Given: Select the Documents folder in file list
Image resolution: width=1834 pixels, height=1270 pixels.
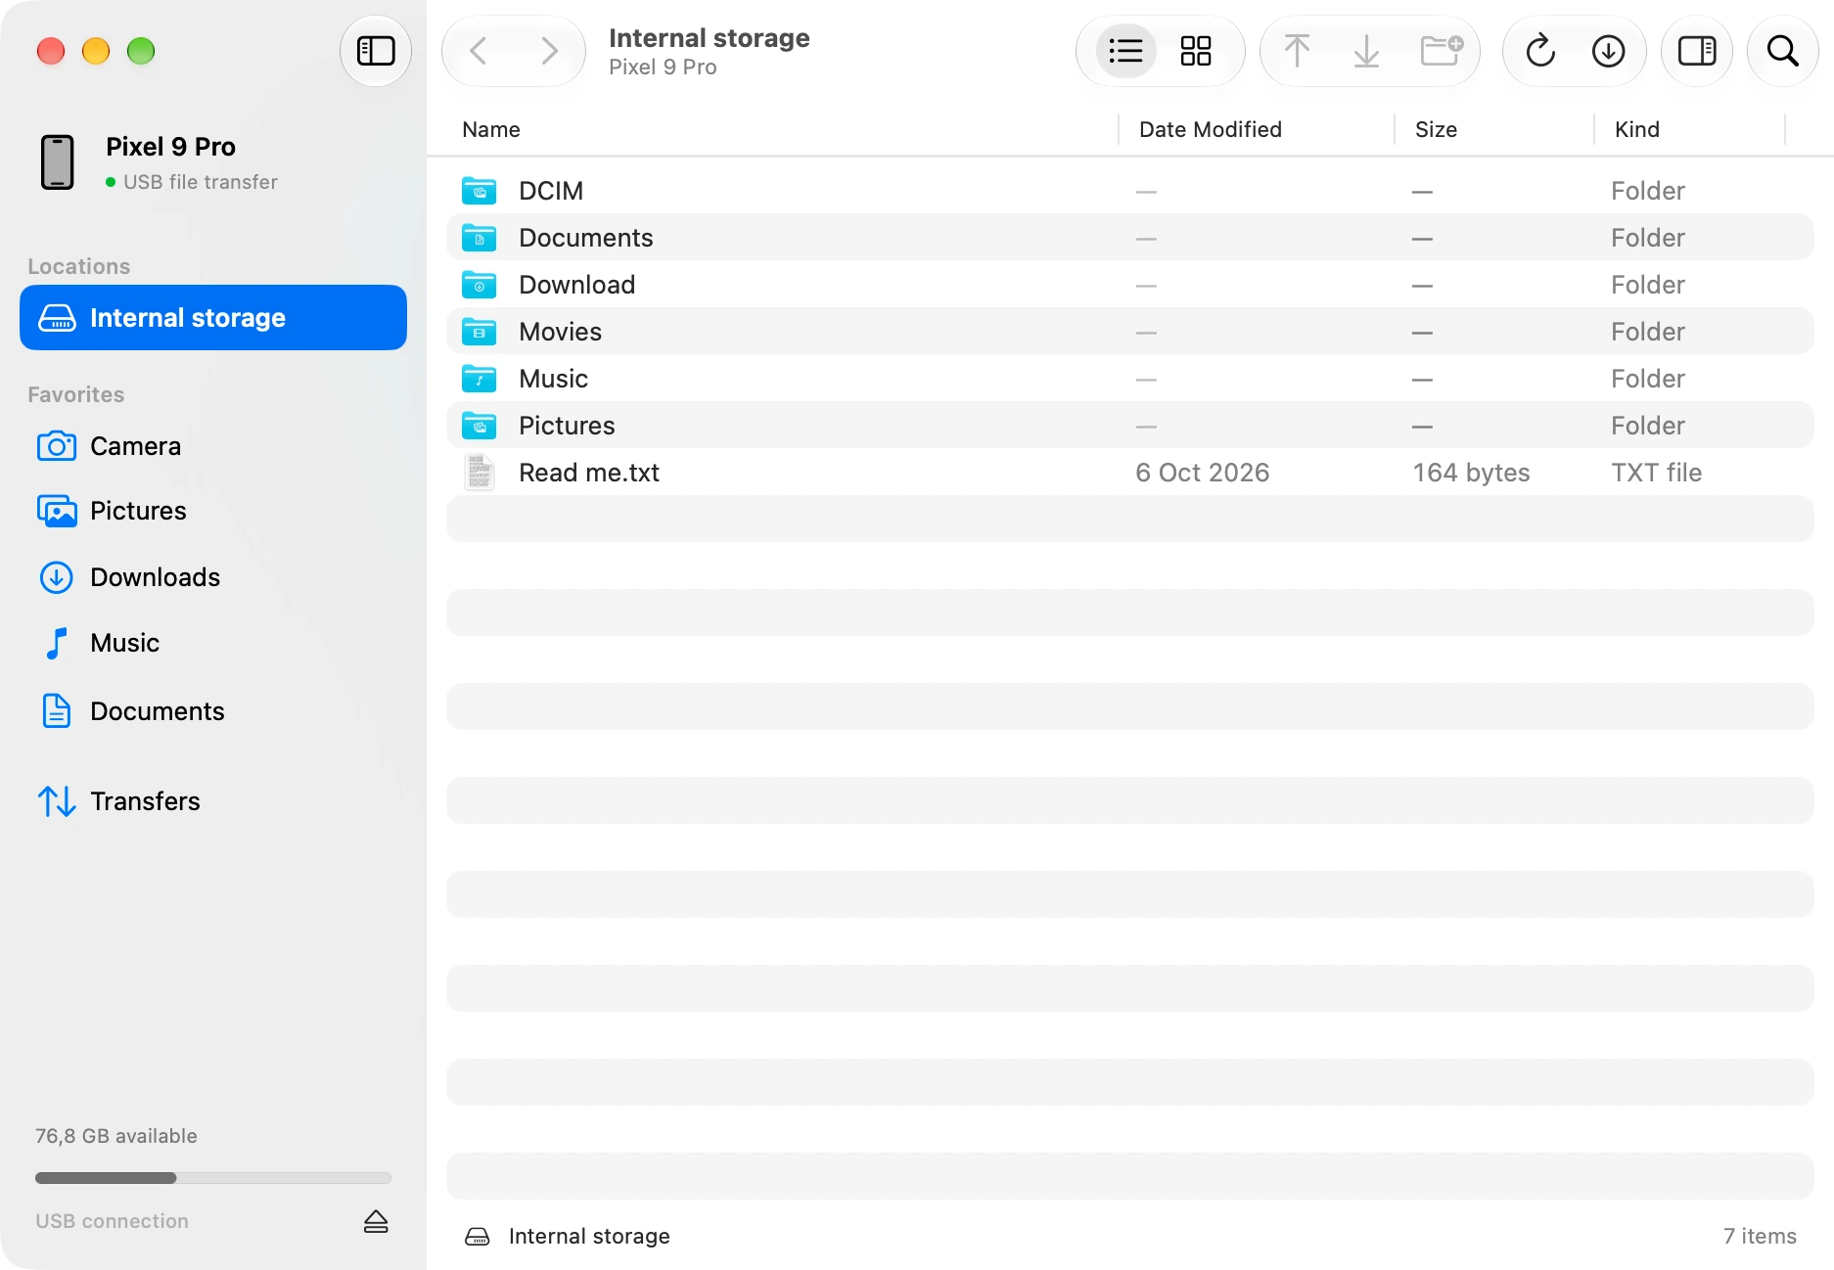Looking at the screenshot, I should coord(1129,238).
